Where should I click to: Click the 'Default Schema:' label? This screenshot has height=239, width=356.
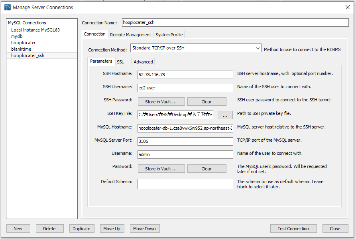117,182
